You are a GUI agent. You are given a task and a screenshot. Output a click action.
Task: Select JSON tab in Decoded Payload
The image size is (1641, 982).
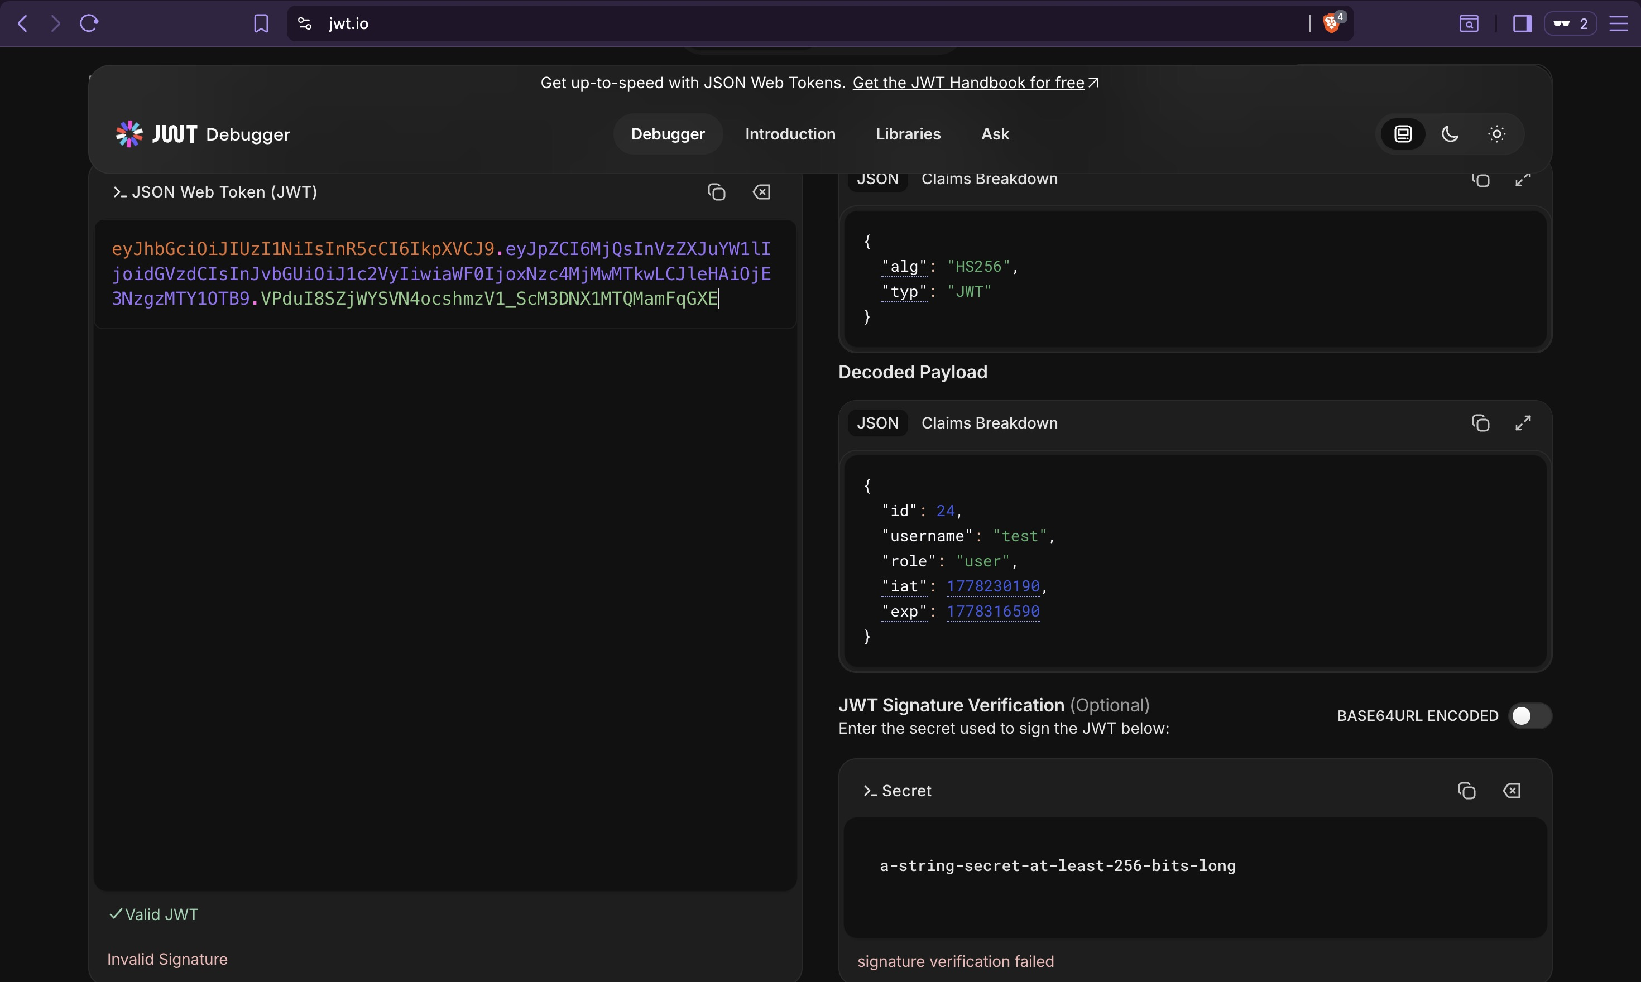(878, 423)
